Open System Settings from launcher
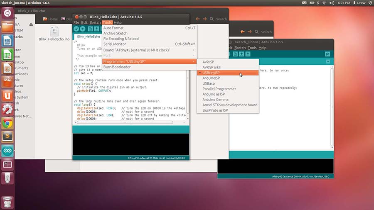Viewport: 374px width, 210px height. click(7, 110)
